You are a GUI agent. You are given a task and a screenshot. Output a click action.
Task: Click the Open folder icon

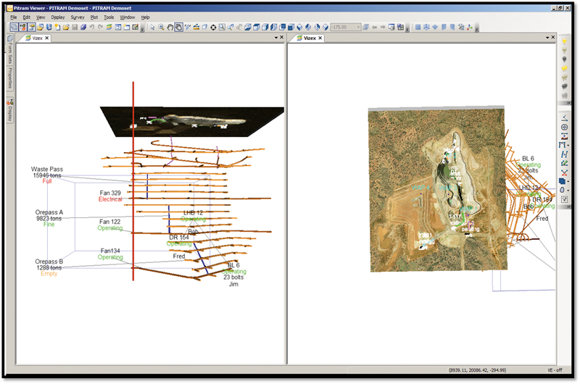click(66, 28)
